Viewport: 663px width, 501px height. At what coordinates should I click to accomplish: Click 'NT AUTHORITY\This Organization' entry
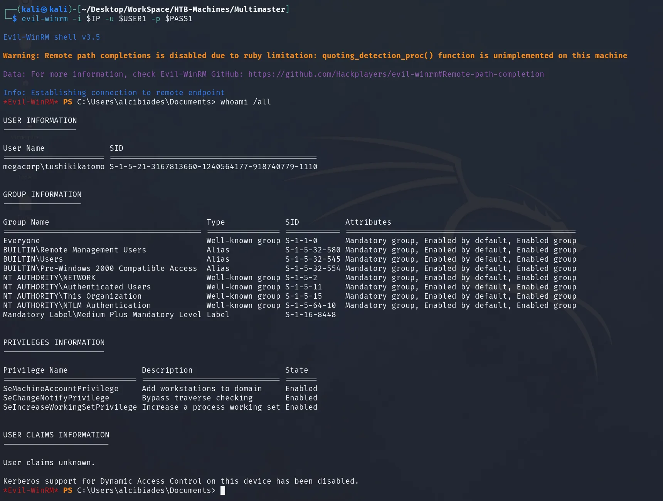72,296
